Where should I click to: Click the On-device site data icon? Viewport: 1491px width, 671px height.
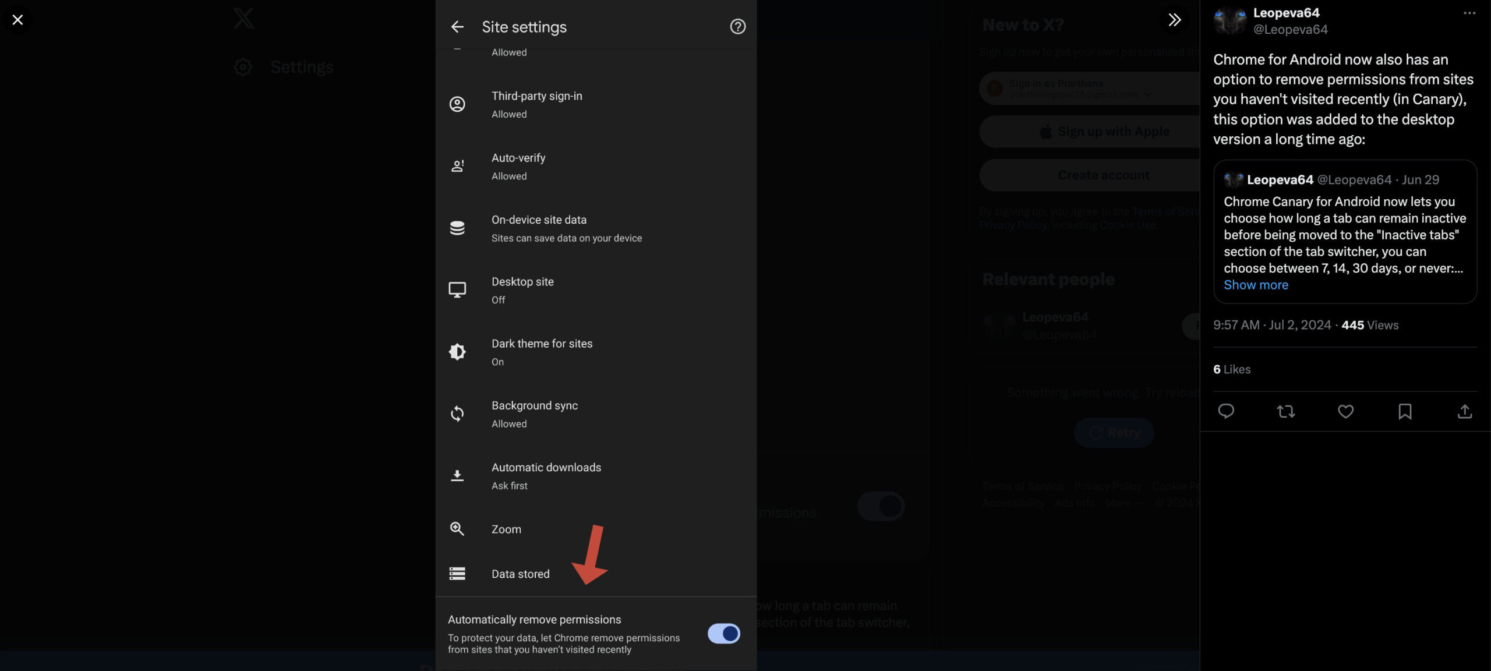457,229
